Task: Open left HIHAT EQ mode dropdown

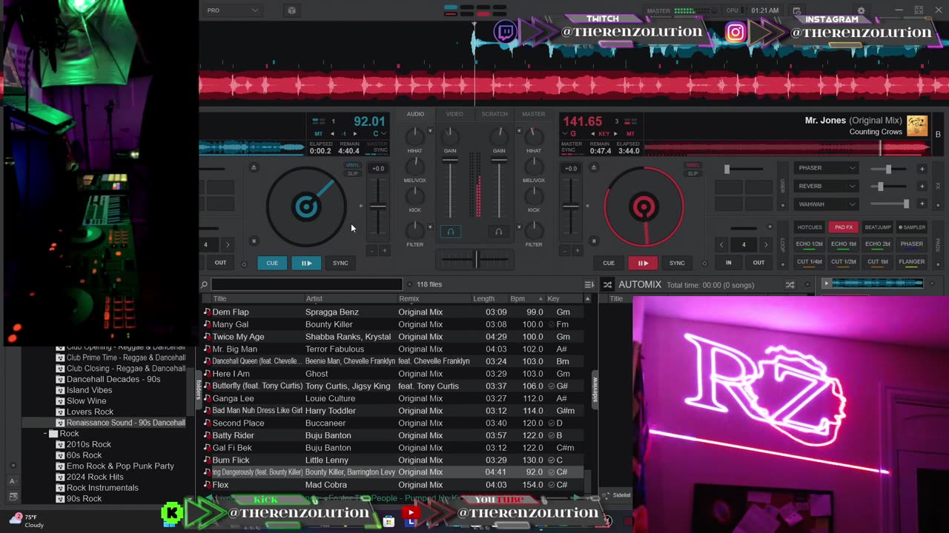Action: [x=430, y=131]
